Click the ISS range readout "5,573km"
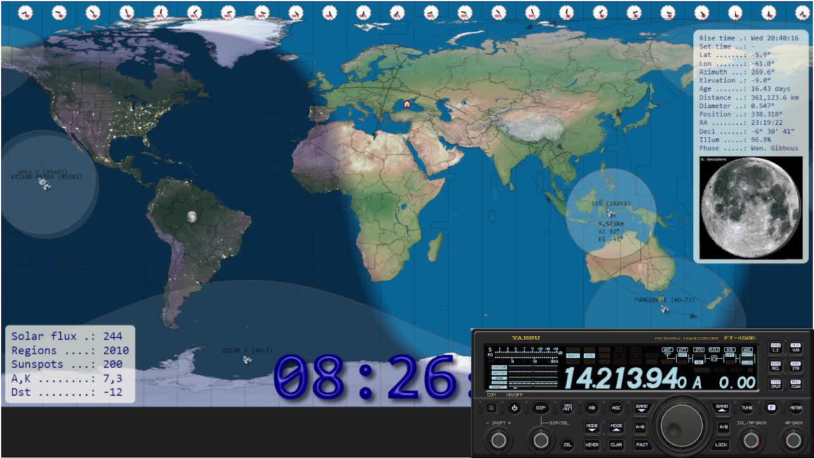This screenshot has width=814, height=458. (611, 224)
